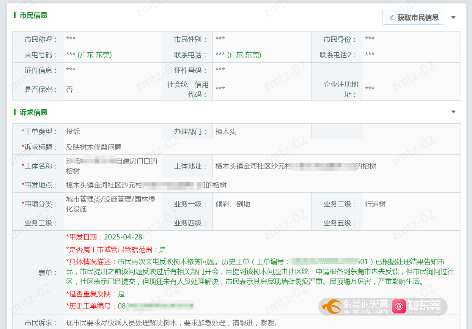Click the green bar icon before 诉求信息
Image resolution: width=472 pixels, height=329 pixels.
click(15, 112)
